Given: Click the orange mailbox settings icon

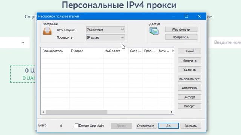Looking at the screenshot, I should coord(47,31).
